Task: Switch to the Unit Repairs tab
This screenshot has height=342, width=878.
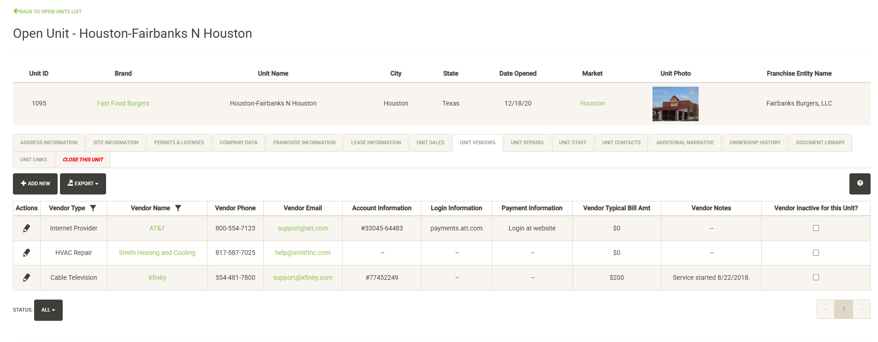Action: coord(527,143)
